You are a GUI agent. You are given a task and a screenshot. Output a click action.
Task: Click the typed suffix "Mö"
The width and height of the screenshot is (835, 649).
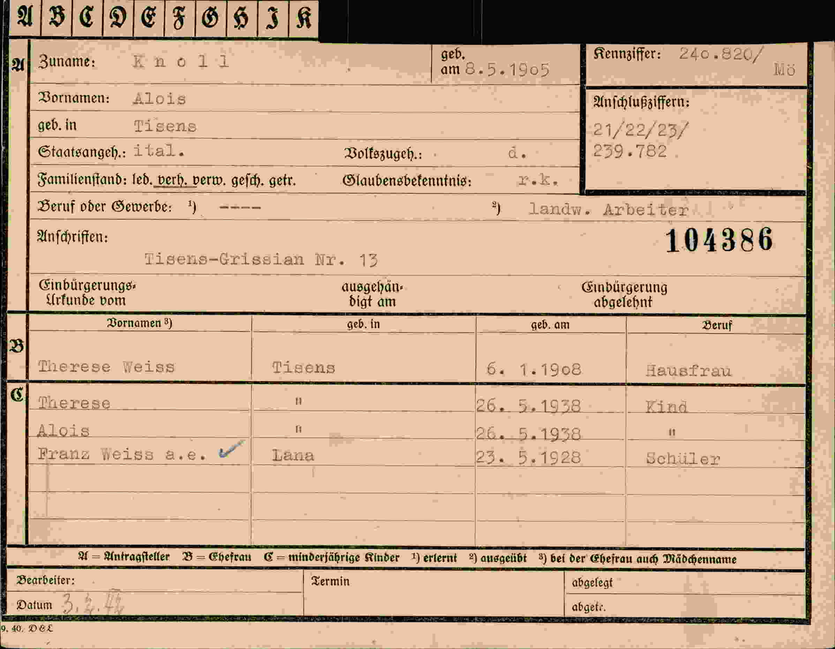(784, 70)
